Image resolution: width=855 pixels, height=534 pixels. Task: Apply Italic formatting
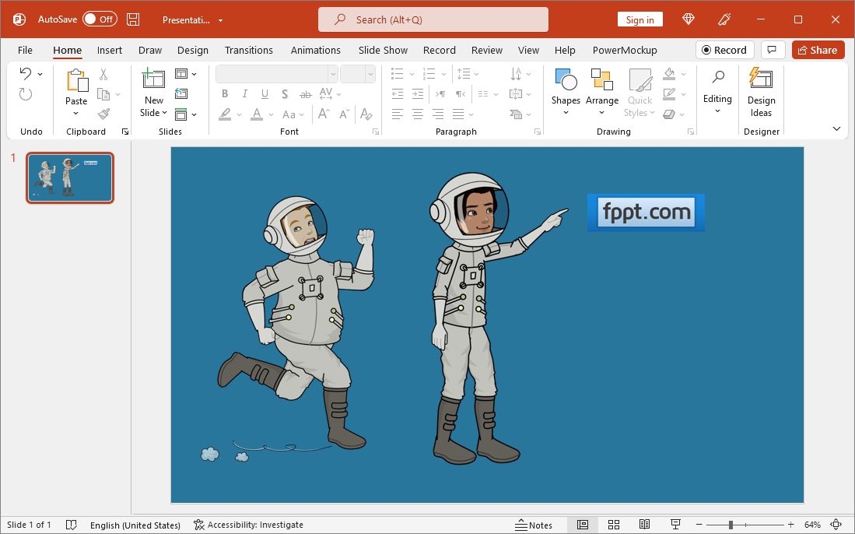tap(245, 94)
